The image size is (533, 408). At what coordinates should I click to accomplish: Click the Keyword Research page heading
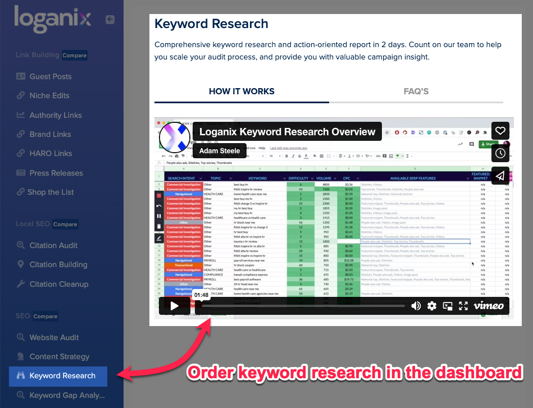(x=211, y=24)
